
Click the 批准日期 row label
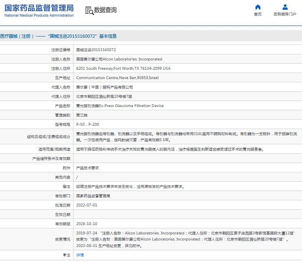(63, 205)
